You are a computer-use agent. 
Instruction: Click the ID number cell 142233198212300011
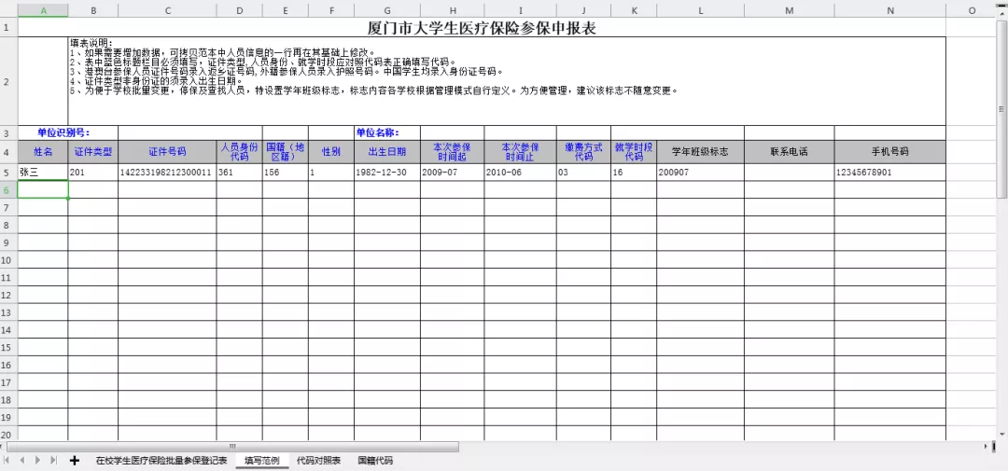click(x=167, y=173)
